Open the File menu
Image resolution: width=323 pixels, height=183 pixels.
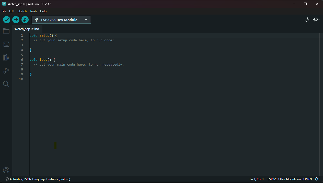click(x=4, y=11)
